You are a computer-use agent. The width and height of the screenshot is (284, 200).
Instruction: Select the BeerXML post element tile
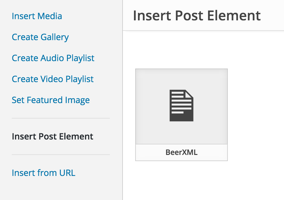pos(182,115)
